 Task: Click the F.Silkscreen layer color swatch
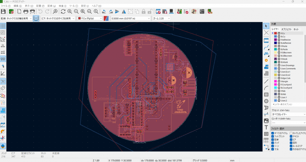(276, 52)
